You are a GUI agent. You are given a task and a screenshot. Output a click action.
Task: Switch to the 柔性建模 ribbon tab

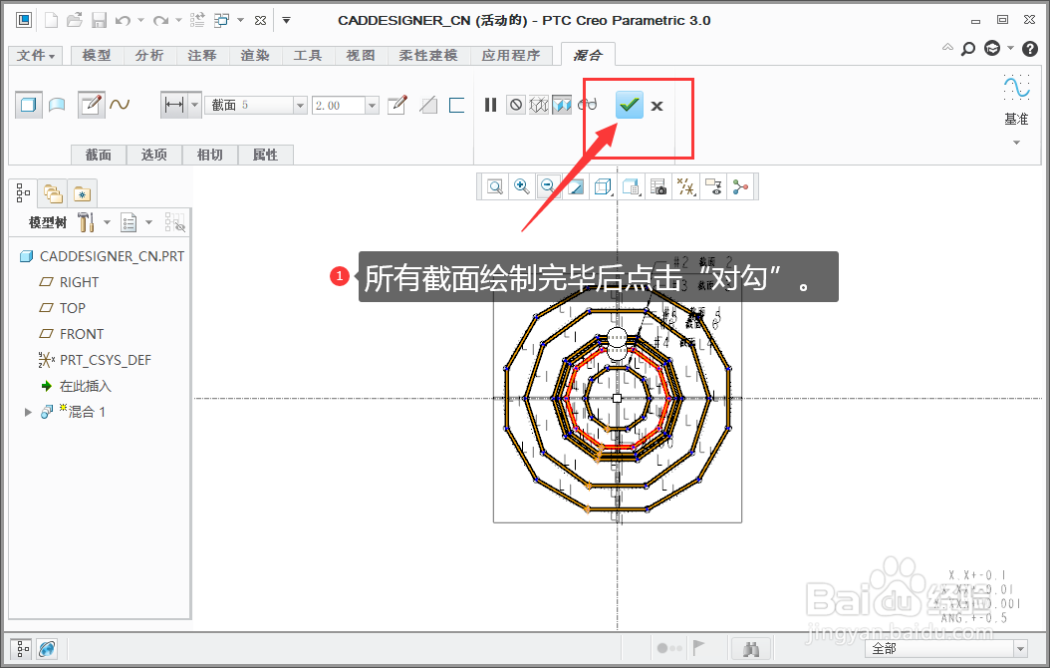[x=428, y=56]
